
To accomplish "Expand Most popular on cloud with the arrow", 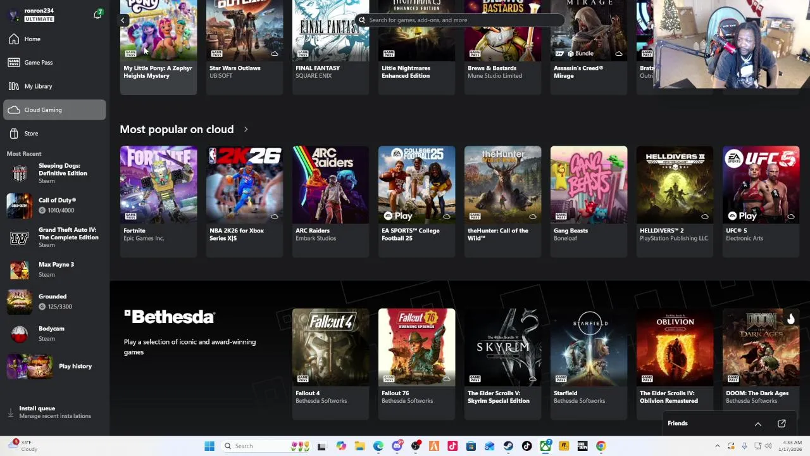I will 246,130.
